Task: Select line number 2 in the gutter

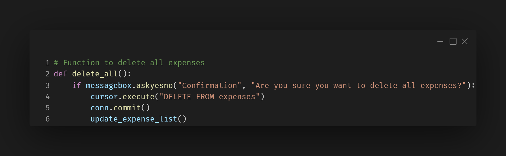Action: [48, 74]
